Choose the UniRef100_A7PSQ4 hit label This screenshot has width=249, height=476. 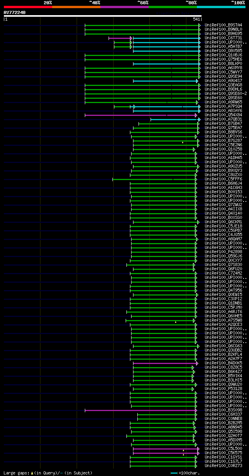pyautogui.click(x=223, y=107)
